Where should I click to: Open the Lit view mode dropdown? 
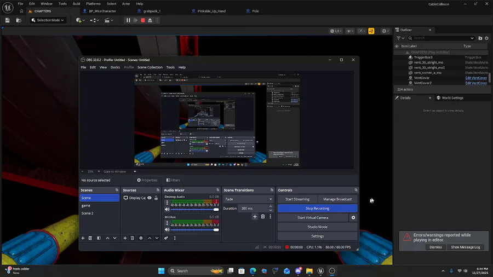tap(336, 31)
